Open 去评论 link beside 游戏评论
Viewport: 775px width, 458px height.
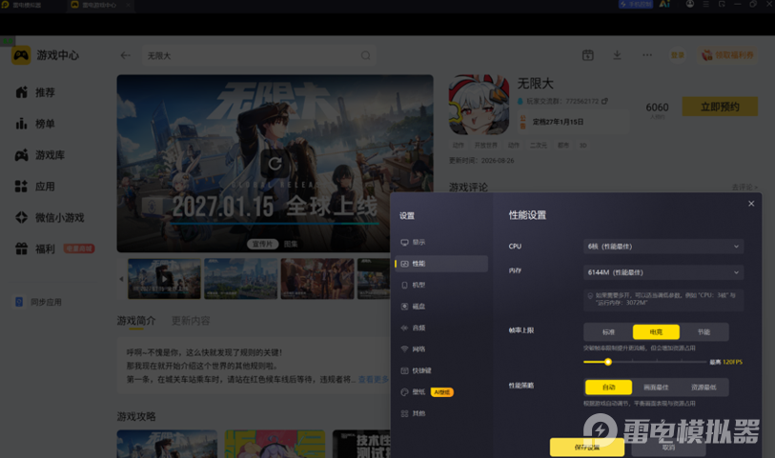tap(744, 187)
